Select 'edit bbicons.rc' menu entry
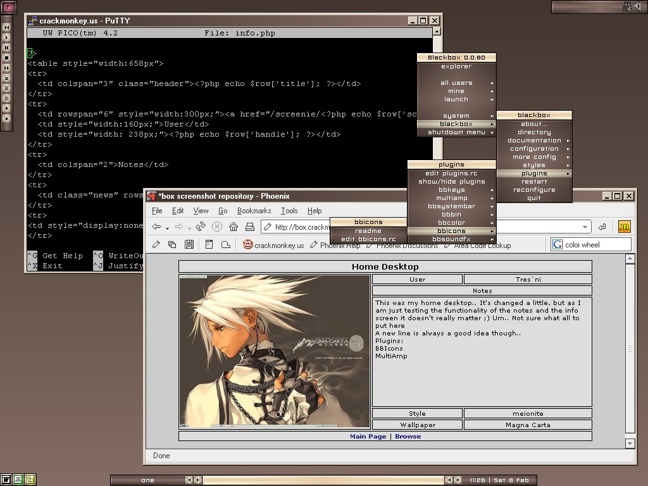 [368, 239]
